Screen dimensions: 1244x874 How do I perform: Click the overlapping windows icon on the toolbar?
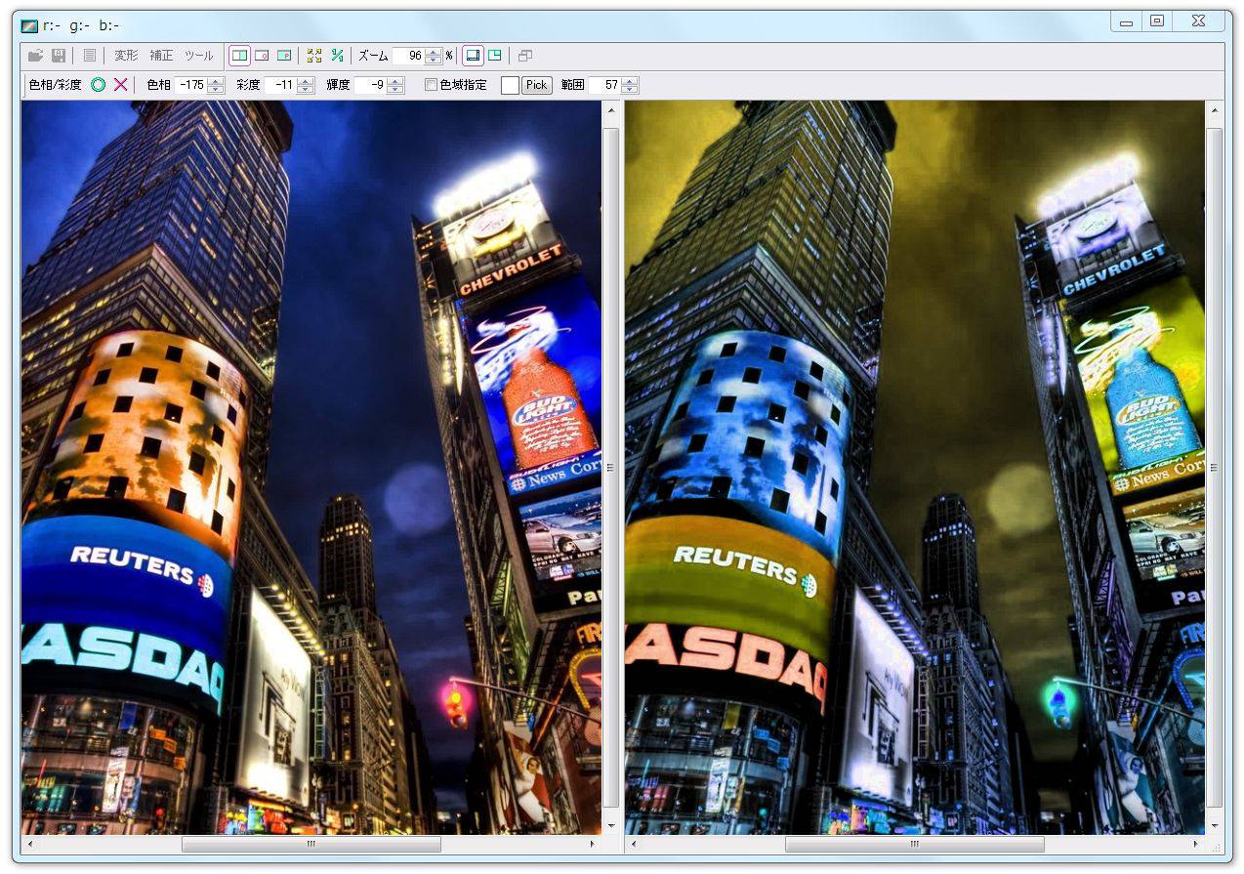point(524,56)
